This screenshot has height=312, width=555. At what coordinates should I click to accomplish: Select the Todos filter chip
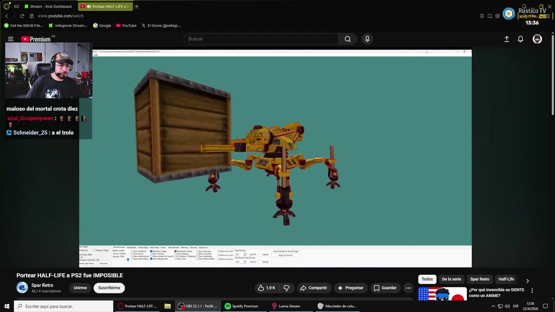click(x=427, y=279)
